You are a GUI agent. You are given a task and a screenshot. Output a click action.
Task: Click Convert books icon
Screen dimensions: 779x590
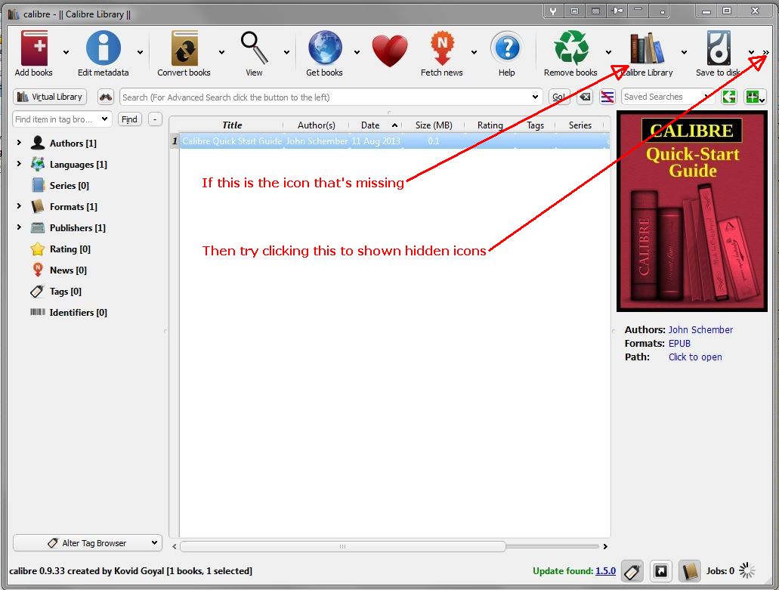click(x=184, y=48)
